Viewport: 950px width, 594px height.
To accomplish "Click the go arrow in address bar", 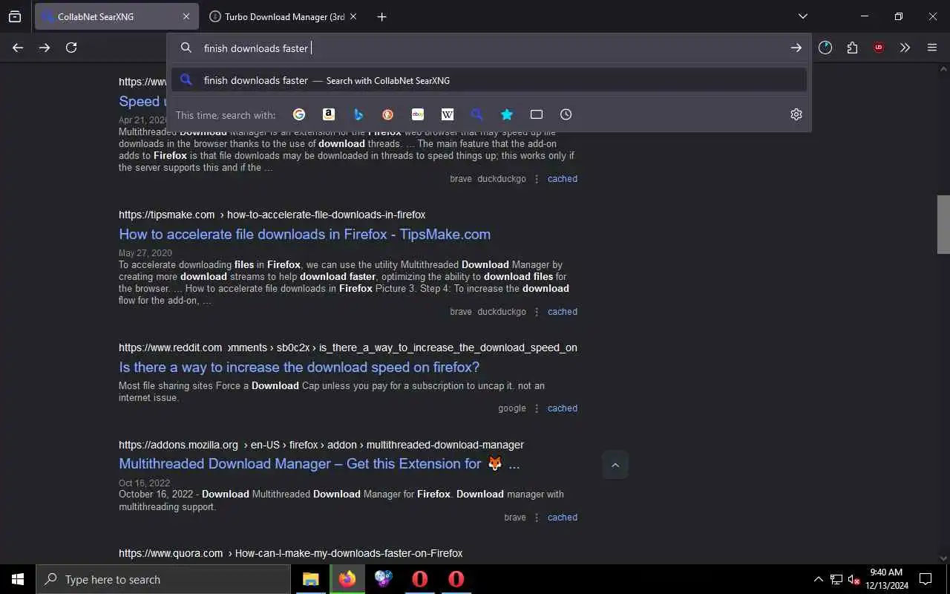I will [796, 48].
